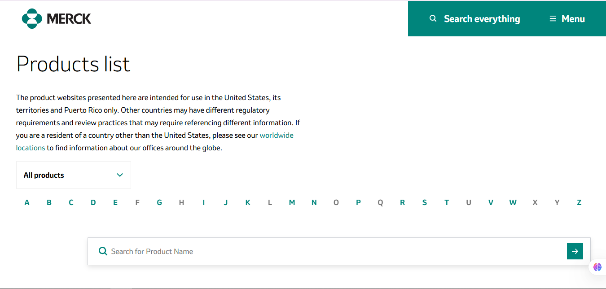
Task: Select the greyed letter L
Action: click(x=270, y=202)
